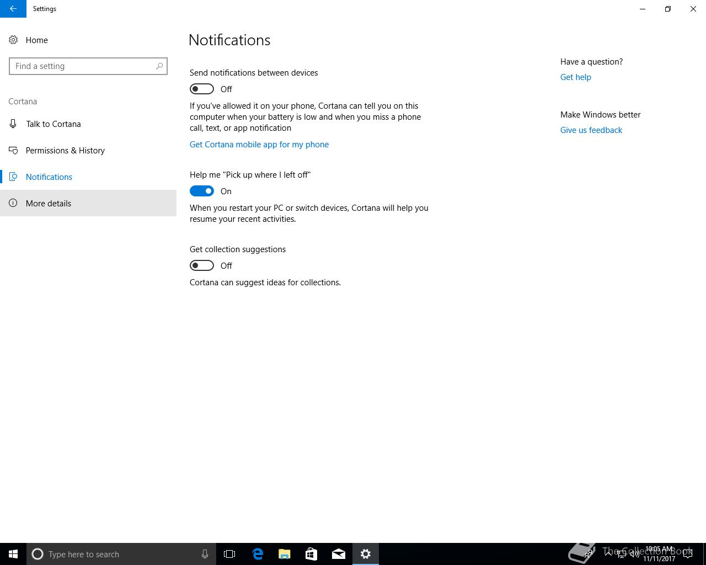Click the Notifications page heading

pyautogui.click(x=229, y=40)
